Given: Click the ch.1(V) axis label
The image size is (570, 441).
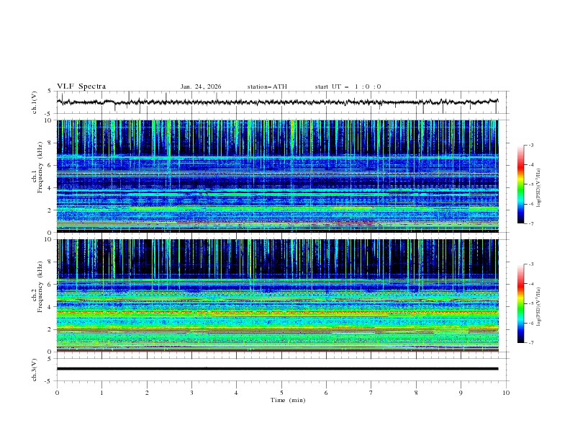Looking at the screenshot, I should coord(36,102).
